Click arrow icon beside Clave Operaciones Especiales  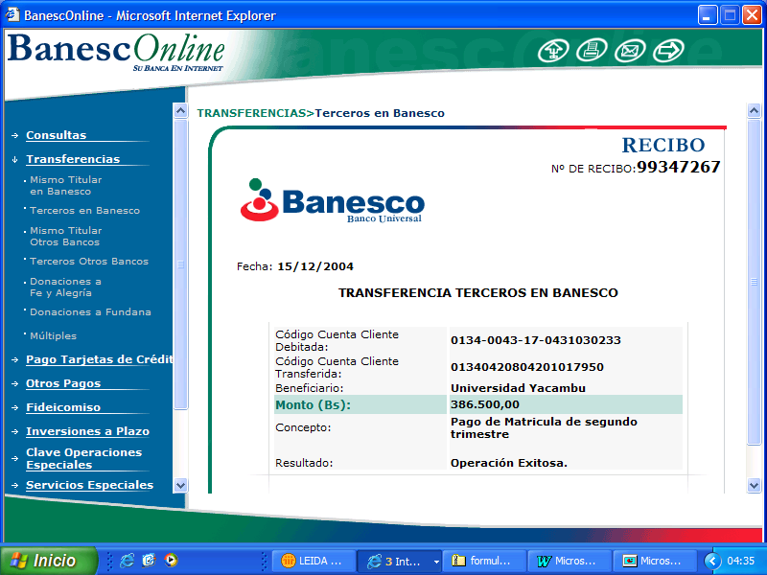pos(15,459)
